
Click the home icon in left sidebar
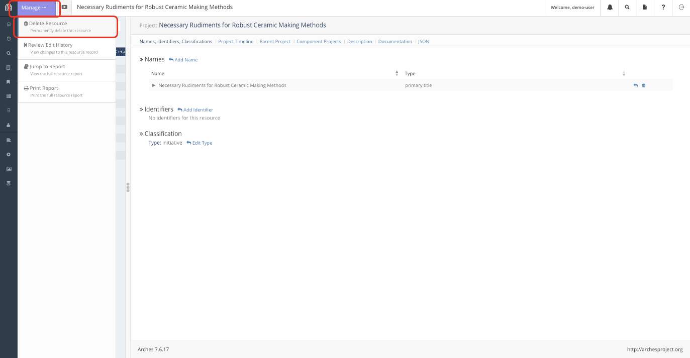click(9, 24)
